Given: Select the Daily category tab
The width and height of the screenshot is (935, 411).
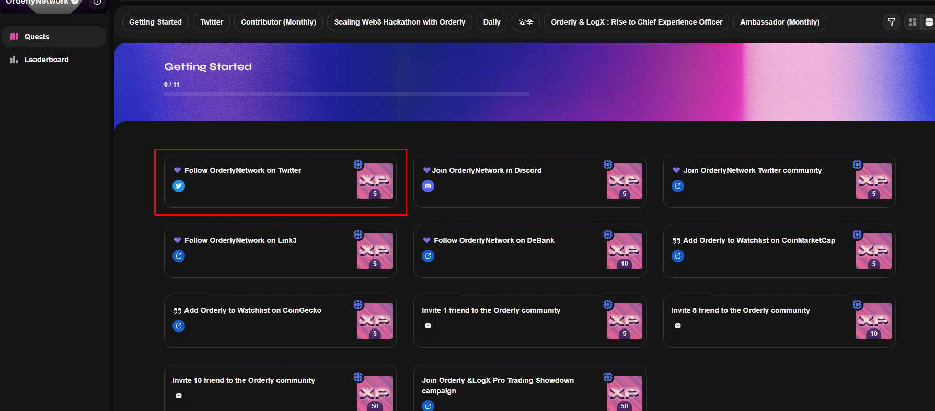Looking at the screenshot, I should pyautogui.click(x=492, y=22).
